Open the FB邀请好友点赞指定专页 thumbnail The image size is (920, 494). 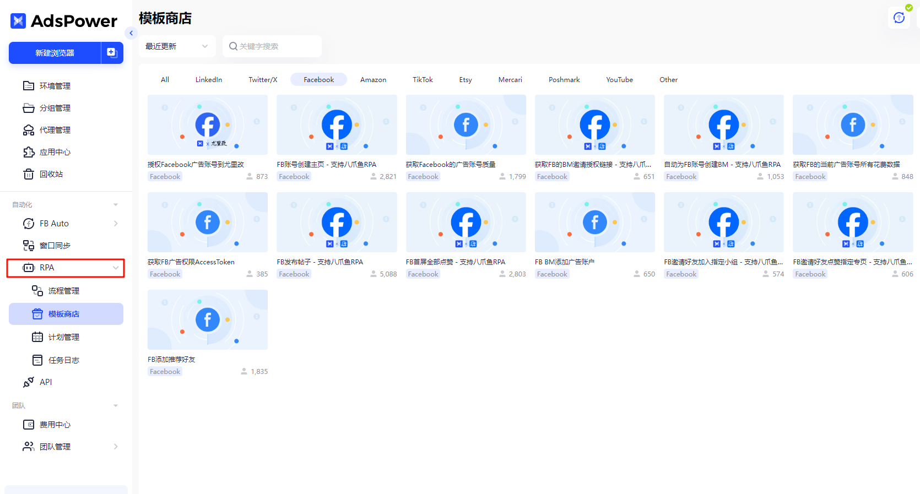tap(853, 222)
